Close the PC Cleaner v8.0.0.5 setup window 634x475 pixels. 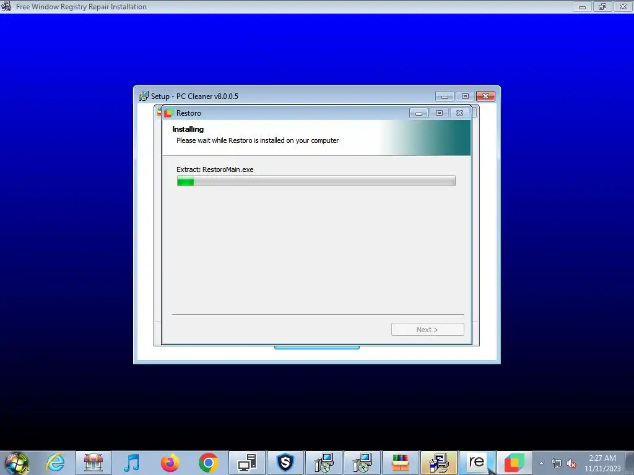pyautogui.click(x=485, y=96)
